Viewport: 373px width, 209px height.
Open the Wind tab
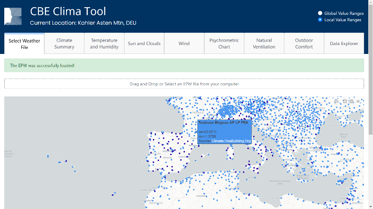click(184, 43)
